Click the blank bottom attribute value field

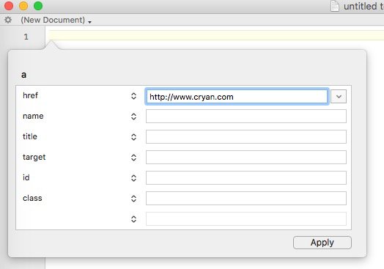tap(246, 218)
